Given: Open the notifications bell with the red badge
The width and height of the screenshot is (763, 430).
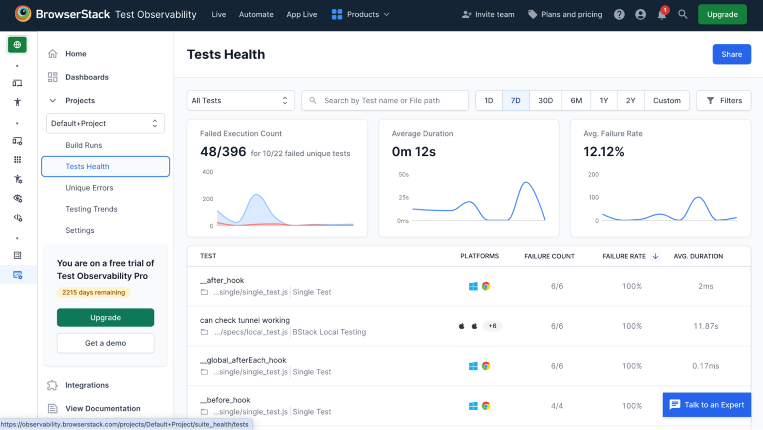Looking at the screenshot, I should click(x=661, y=14).
